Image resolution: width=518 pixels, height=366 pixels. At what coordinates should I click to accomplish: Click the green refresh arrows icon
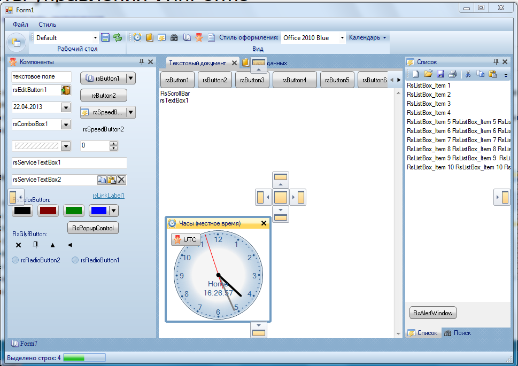(117, 37)
